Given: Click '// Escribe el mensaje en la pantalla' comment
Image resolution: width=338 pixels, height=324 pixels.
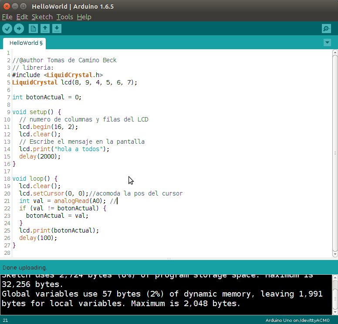Looking at the screenshot, I should (82, 142).
